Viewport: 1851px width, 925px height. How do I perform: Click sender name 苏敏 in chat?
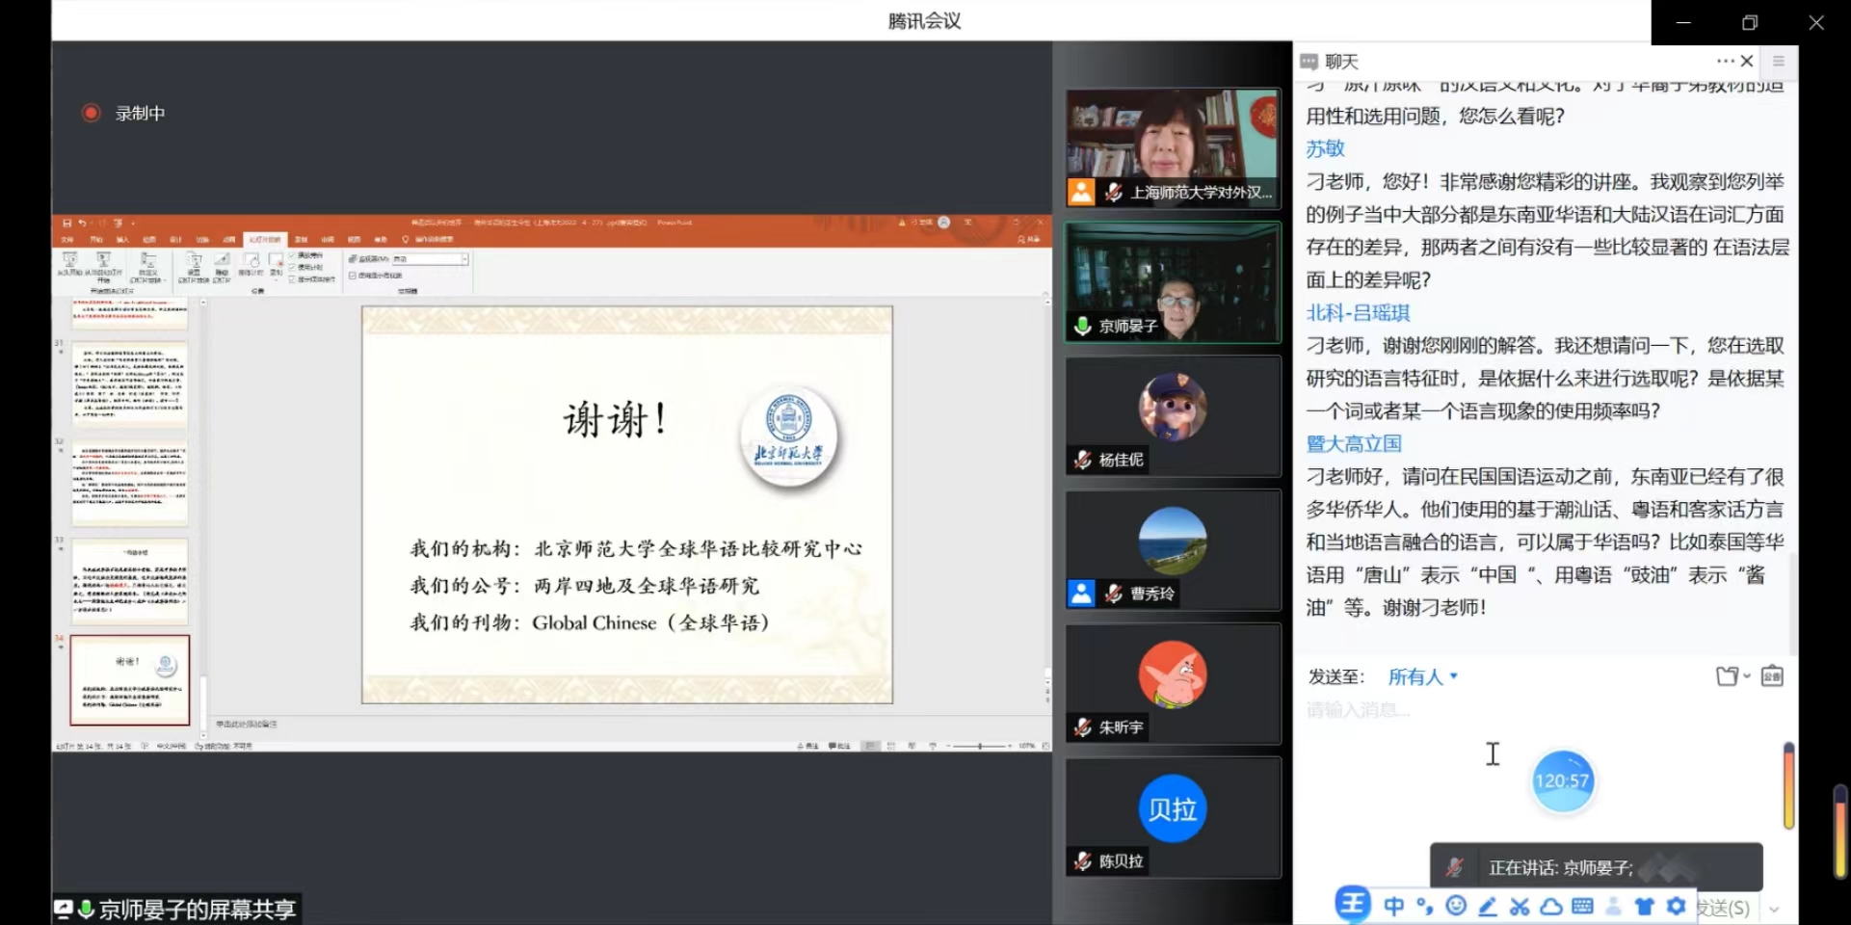[x=1325, y=148]
